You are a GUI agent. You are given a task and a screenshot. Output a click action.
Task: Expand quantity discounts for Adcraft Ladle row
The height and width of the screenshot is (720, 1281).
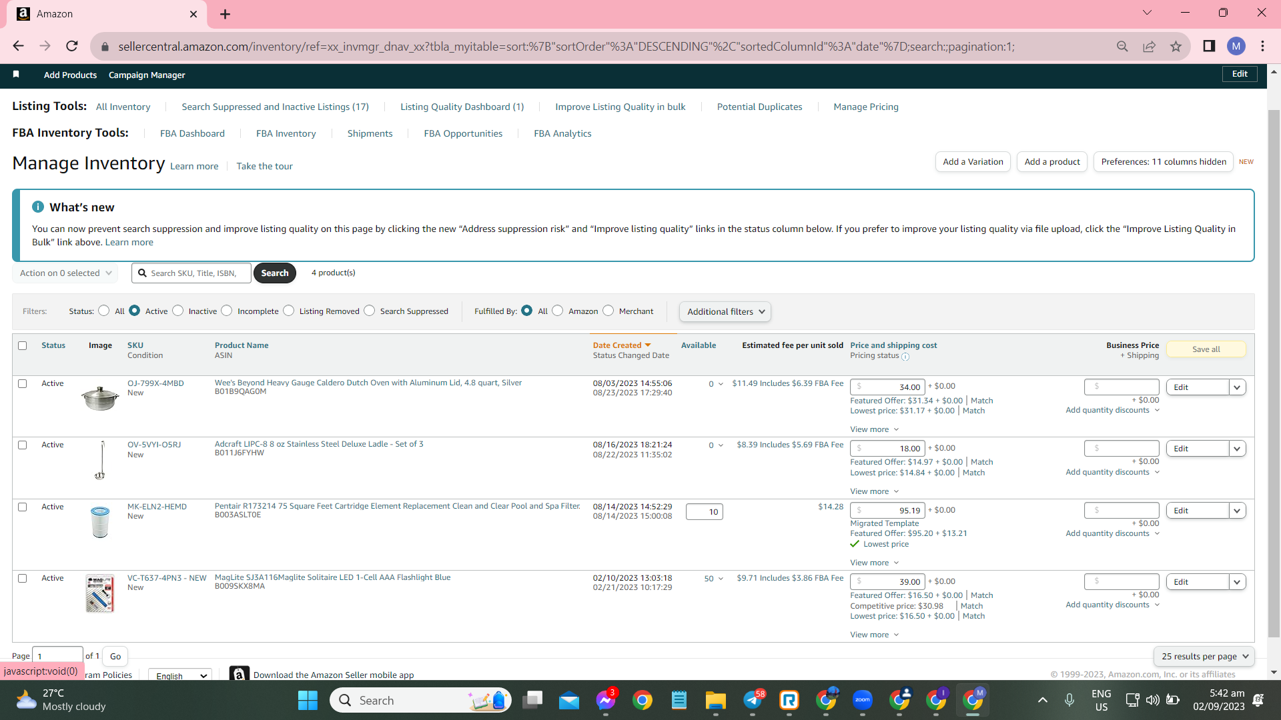(x=1113, y=472)
